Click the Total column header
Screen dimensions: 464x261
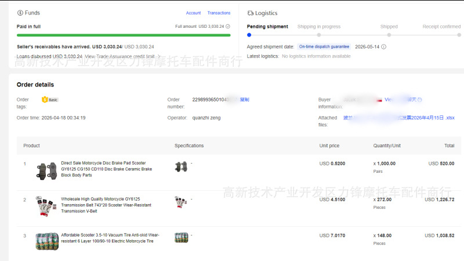click(449, 146)
